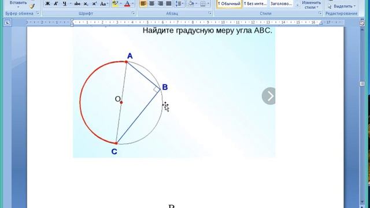Click point label A in diagram
370x208 pixels.
click(x=129, y=56)
